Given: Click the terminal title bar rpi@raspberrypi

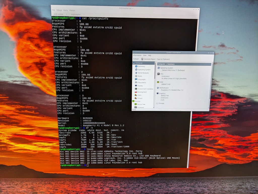Looking at the screenshot, I should 126,8.
